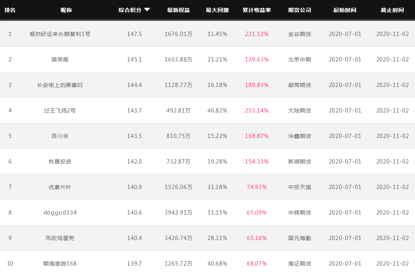Click the 最新权益 column header
The image size is (415, 276).
coord(179,10)
